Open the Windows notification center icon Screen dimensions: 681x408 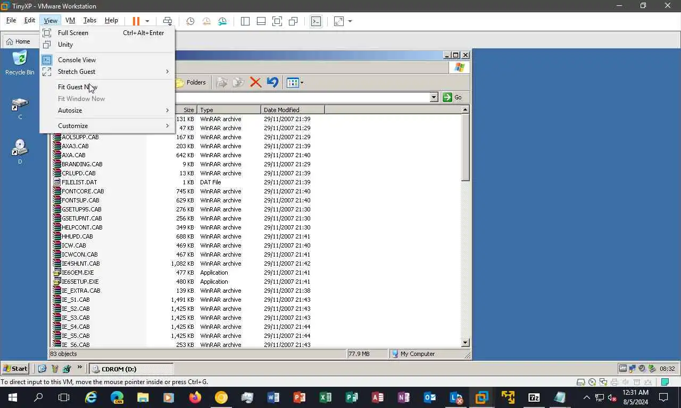[663, 397]
